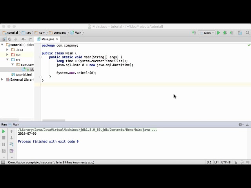Expand more Run panel left-column actions chevron
The height and width of the screenshot is (188, 251).
click(x=4, y=157)
